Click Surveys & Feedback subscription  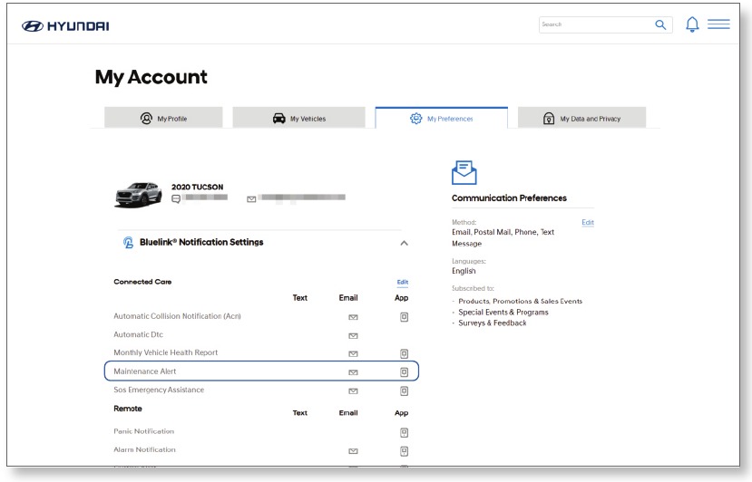click(492, 323)
